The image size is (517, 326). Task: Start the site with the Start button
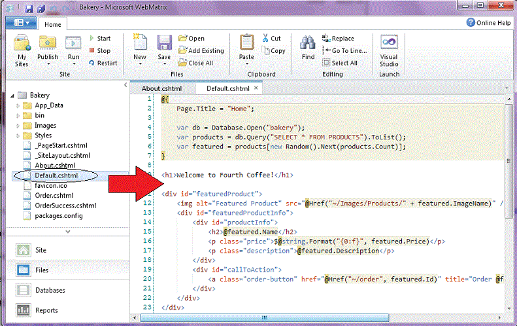point(100,39)
